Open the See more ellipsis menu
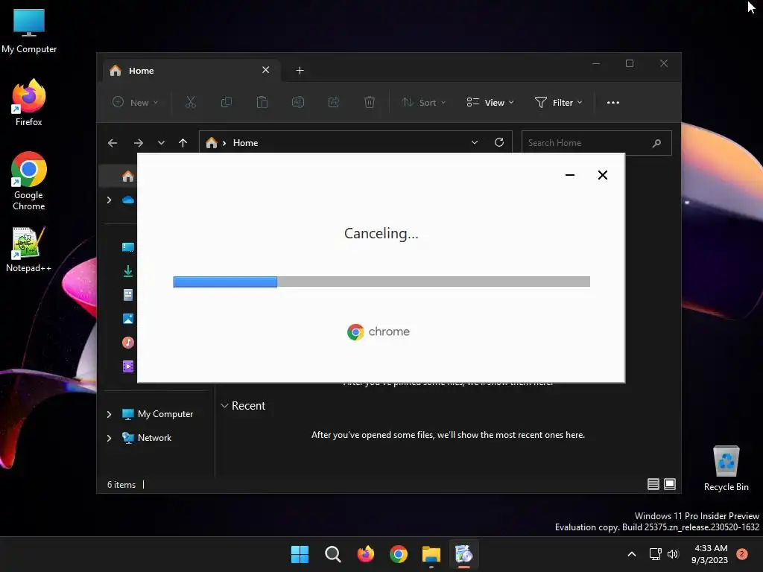Viewport: 763px width, 572px height. coord(613,102)
